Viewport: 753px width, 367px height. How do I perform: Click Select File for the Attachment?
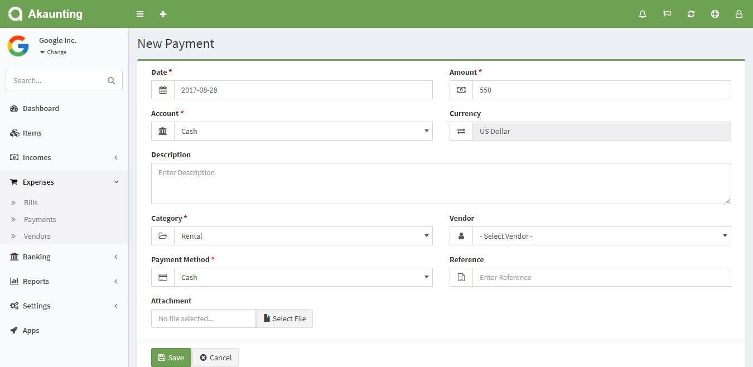(284, 318)
